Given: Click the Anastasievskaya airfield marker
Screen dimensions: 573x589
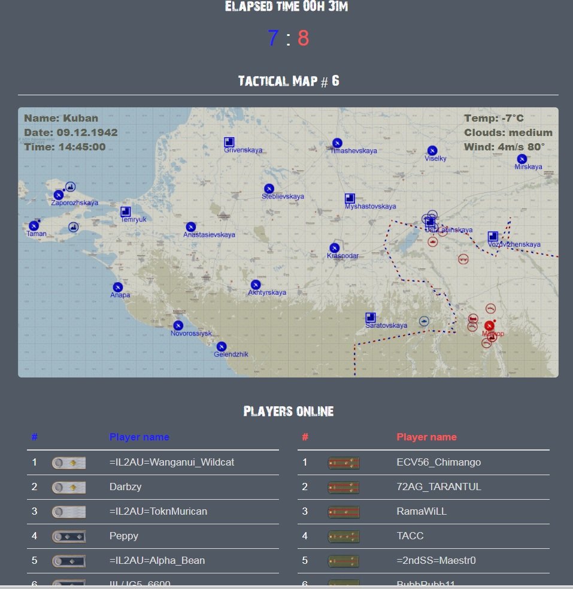Looking at the screenshot, I should (190, 227).
